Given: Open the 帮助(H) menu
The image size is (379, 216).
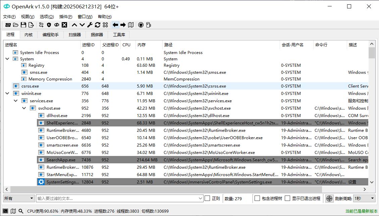Looking at the screenshot, I should pyautogui.click(x=105, y=17).
